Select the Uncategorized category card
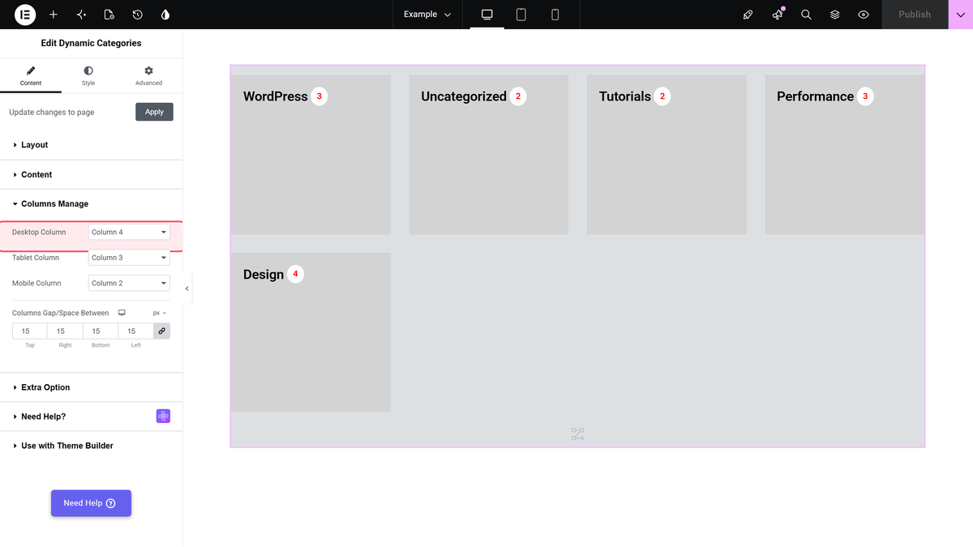 (489, 155)
